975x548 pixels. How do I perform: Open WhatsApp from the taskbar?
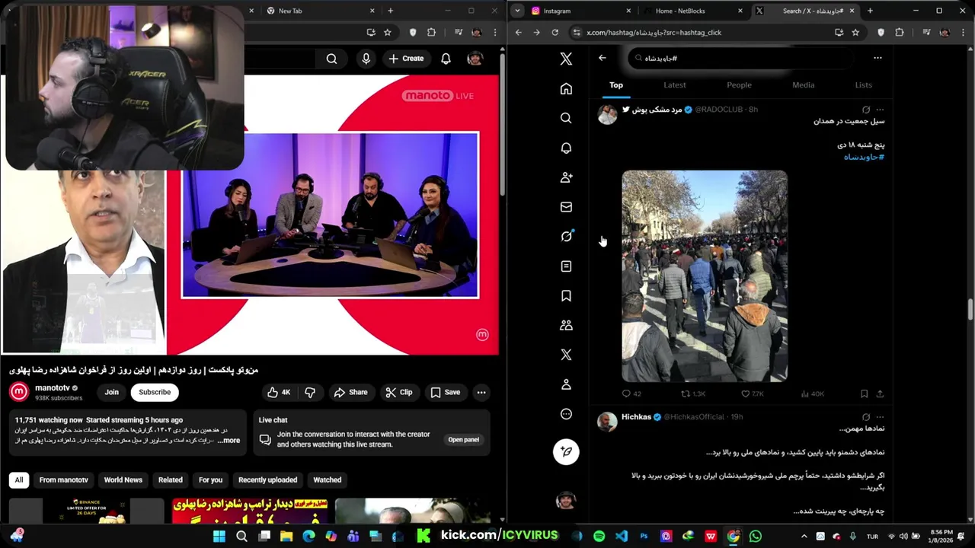tap(756, 537)
